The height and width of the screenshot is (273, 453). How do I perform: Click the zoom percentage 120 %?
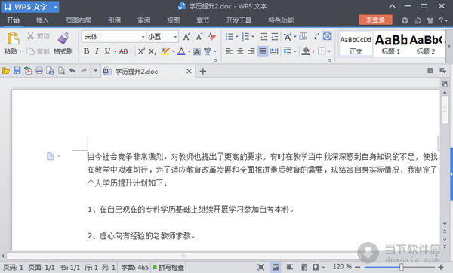(342, 267)
